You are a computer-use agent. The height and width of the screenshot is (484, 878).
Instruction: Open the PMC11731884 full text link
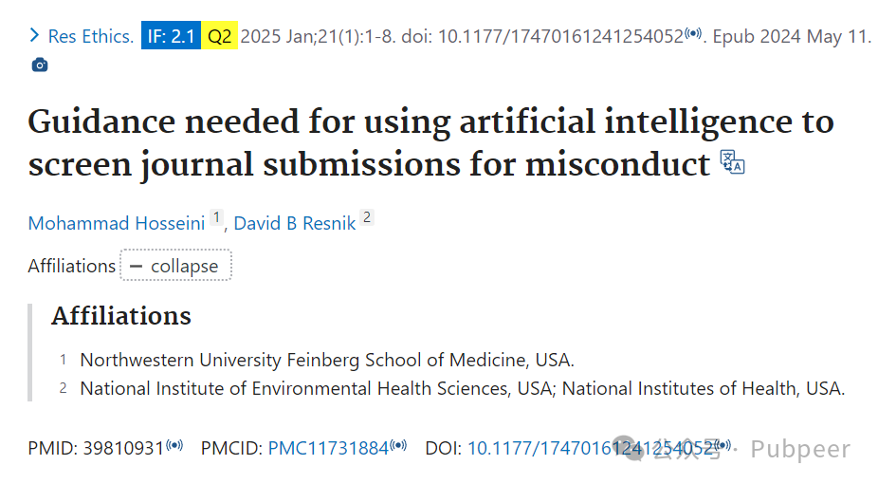coord(328,449)
